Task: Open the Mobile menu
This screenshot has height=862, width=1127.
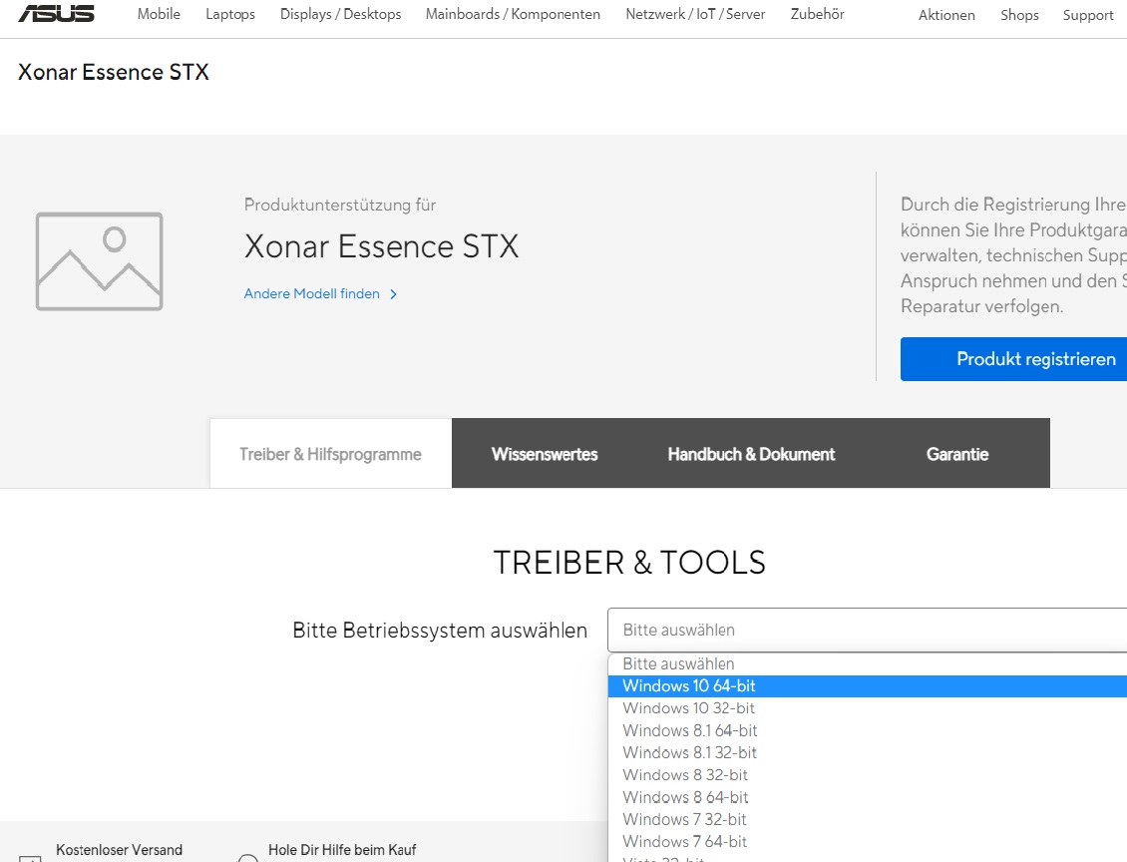Action: click(x=159, y=14)
